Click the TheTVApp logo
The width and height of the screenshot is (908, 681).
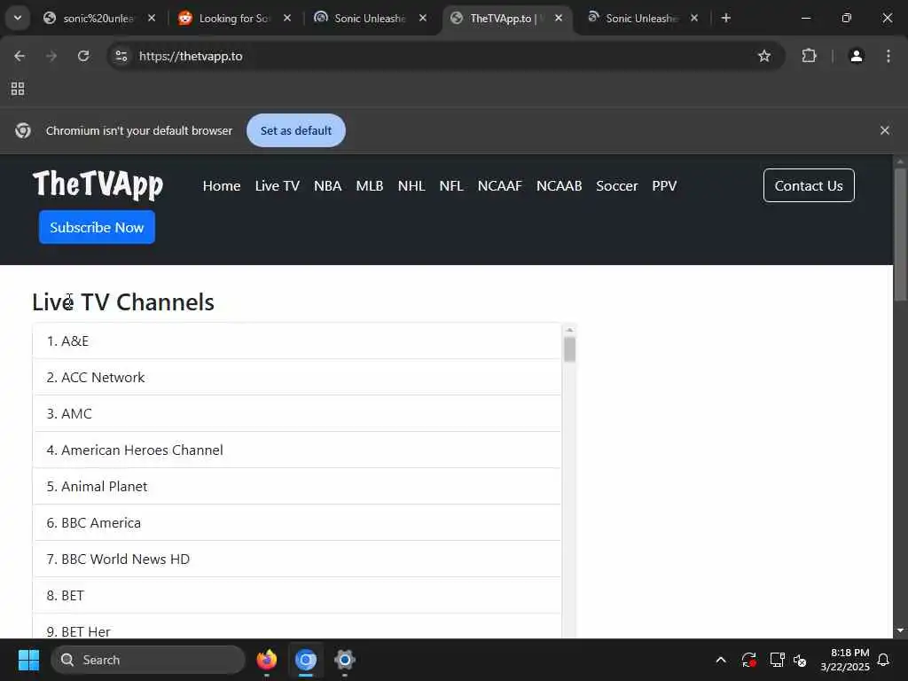click(98, 184)
